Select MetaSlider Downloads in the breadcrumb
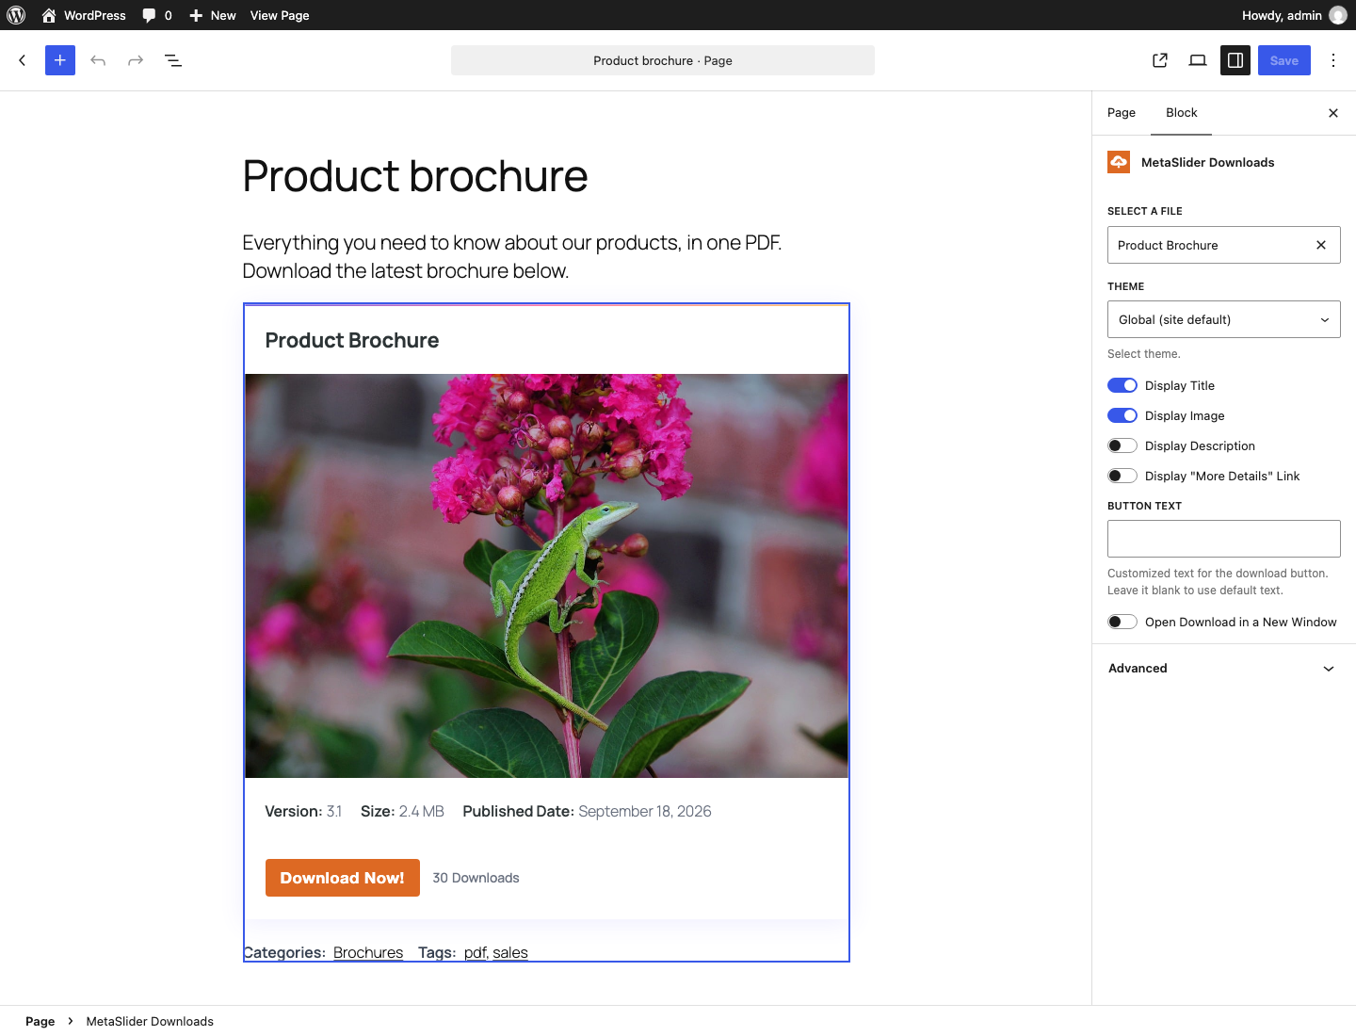The height and width of the screenshot is (1036, 1356). click(150, 1021)
